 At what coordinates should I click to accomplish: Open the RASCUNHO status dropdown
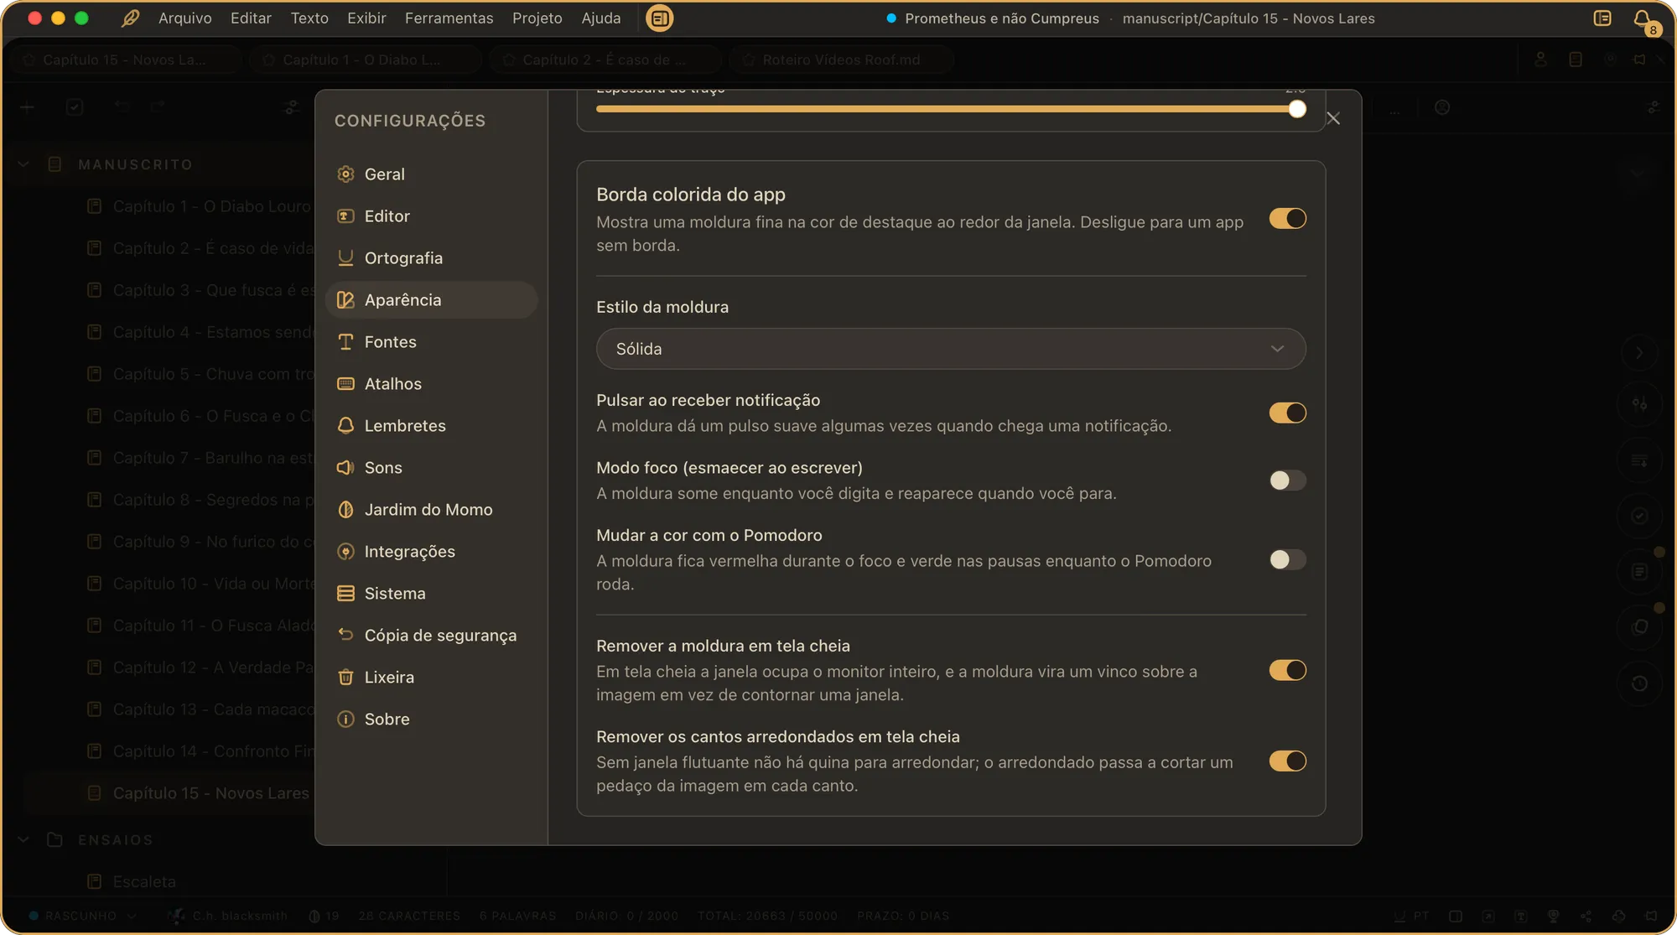(82, 916)
